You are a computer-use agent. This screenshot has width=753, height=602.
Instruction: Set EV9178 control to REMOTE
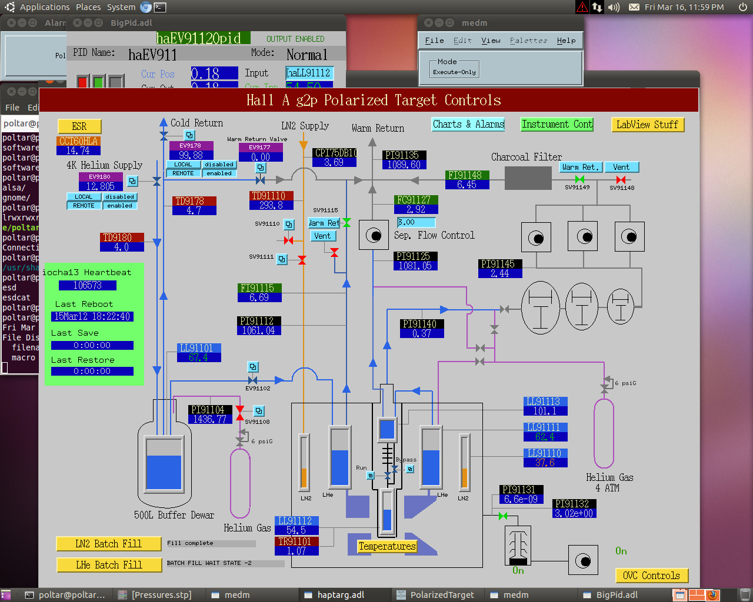[x=183, y=173]
